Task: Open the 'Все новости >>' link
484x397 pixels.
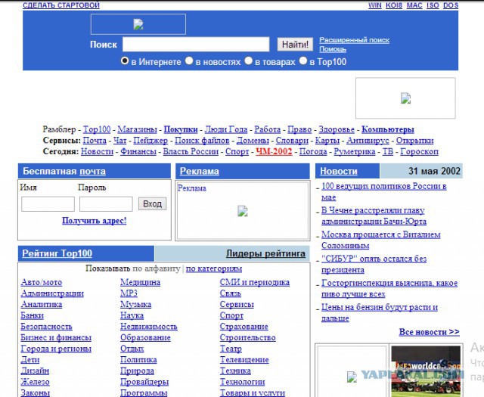Action: point(429,332)
